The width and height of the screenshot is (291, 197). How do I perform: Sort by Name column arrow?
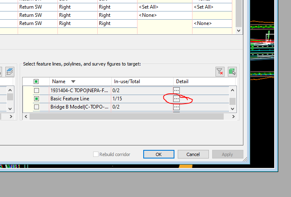click(x=73, y=82)
